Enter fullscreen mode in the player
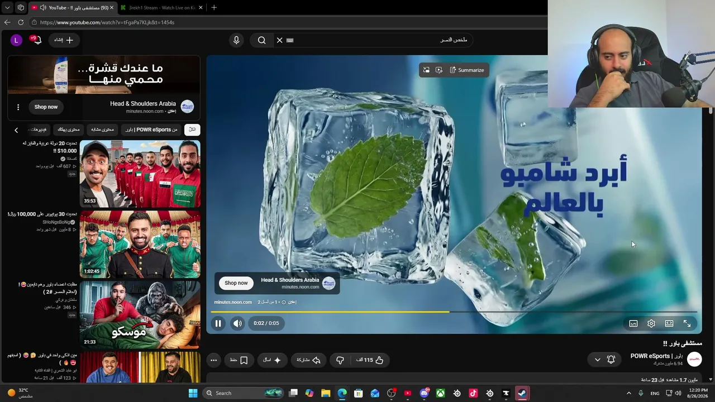 (x=687, y=323)
